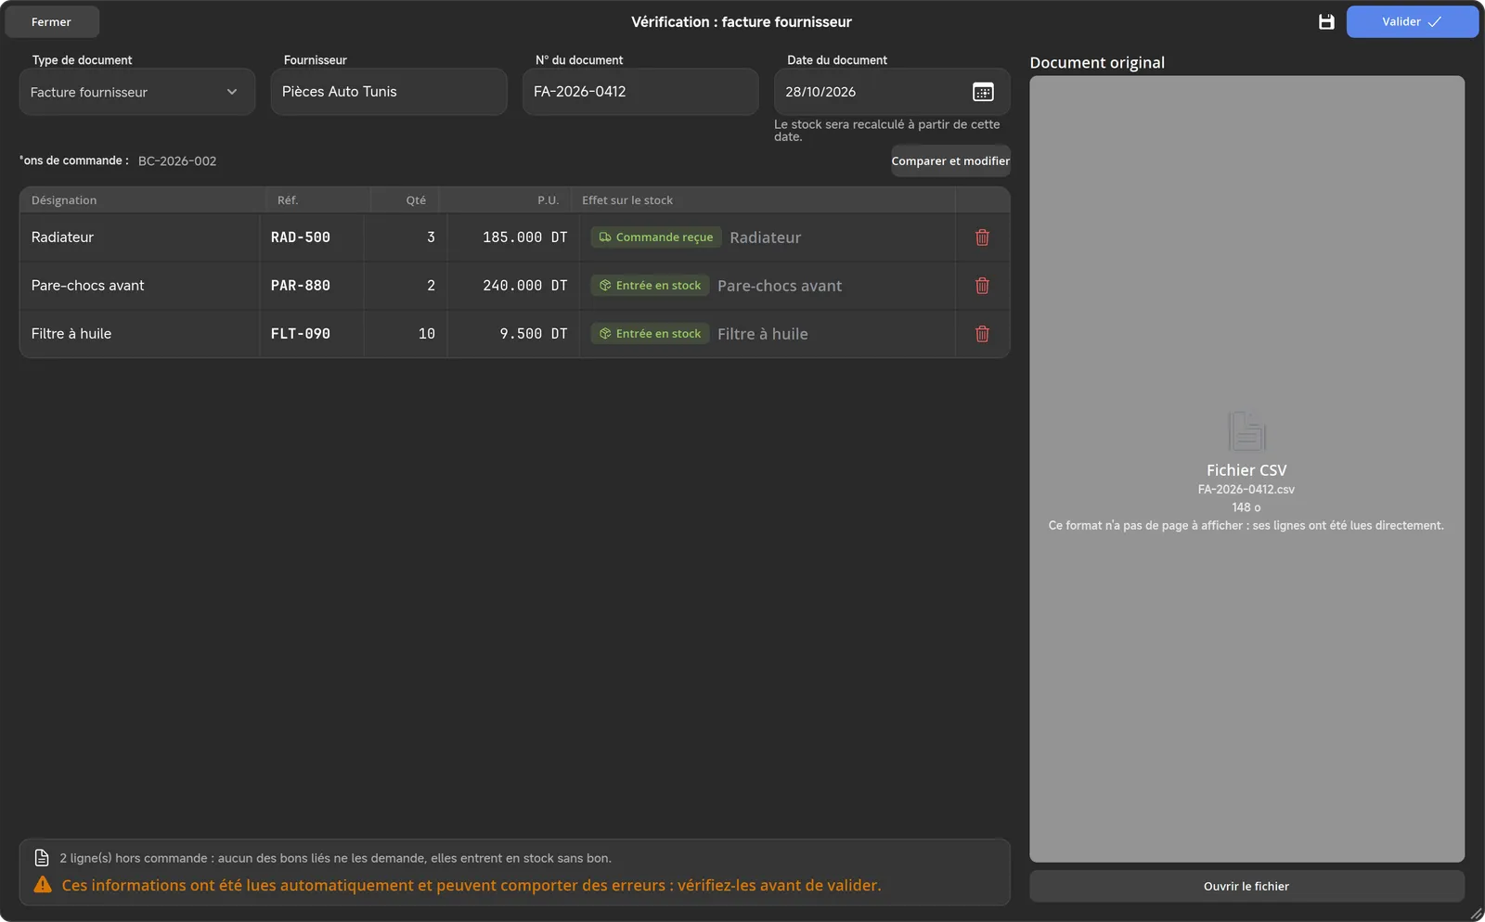Click the orange warning triangle icon

pos(43,885)
